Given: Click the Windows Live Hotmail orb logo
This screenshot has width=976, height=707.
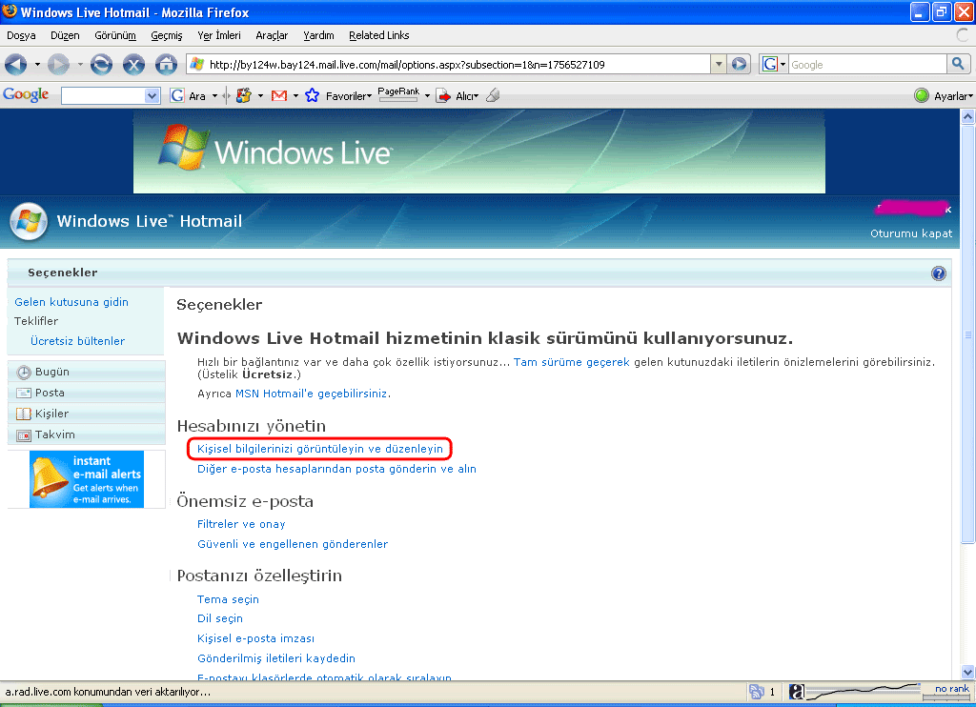Looking at the screenshot, I should point(28,222).
